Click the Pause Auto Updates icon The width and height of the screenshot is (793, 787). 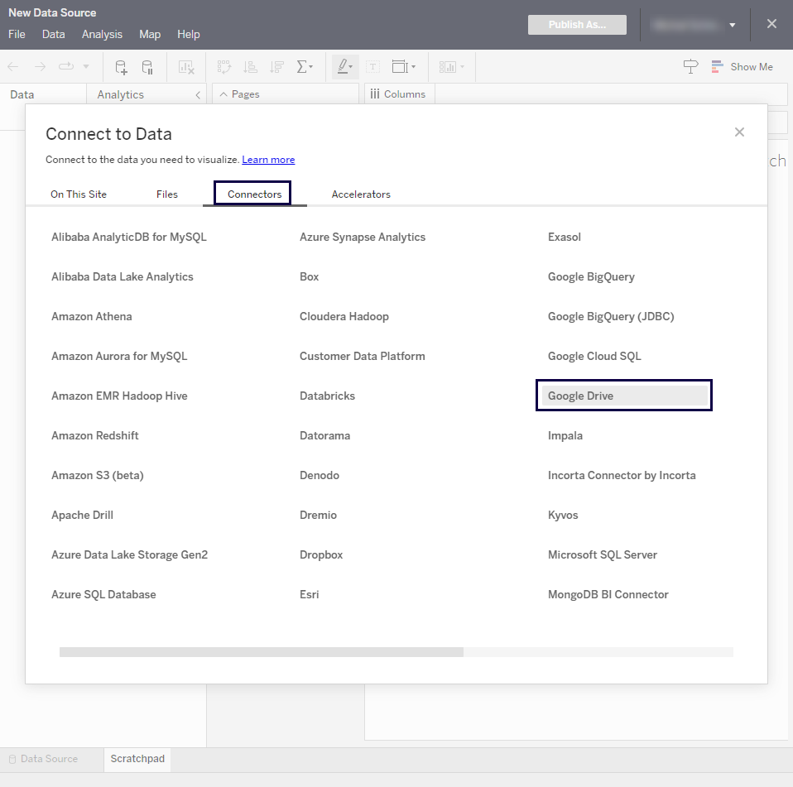tap(147, 67)
